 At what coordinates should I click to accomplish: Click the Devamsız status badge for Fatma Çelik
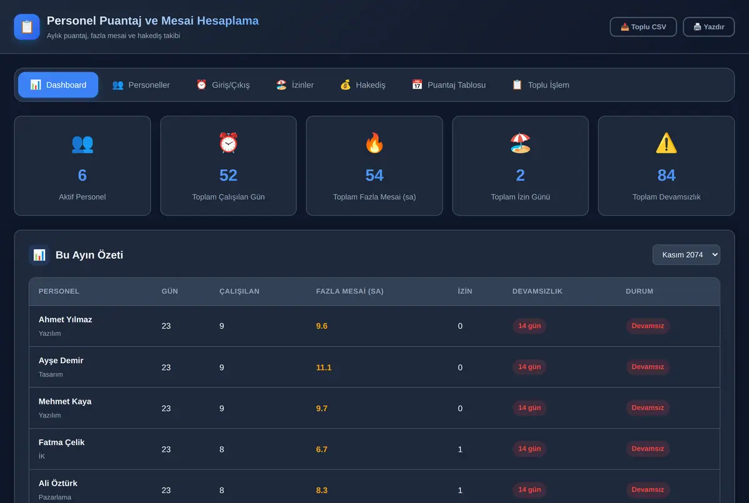point(648,449)
